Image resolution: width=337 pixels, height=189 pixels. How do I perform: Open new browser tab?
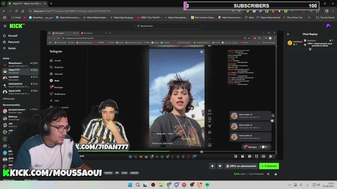tap(51, 4)
